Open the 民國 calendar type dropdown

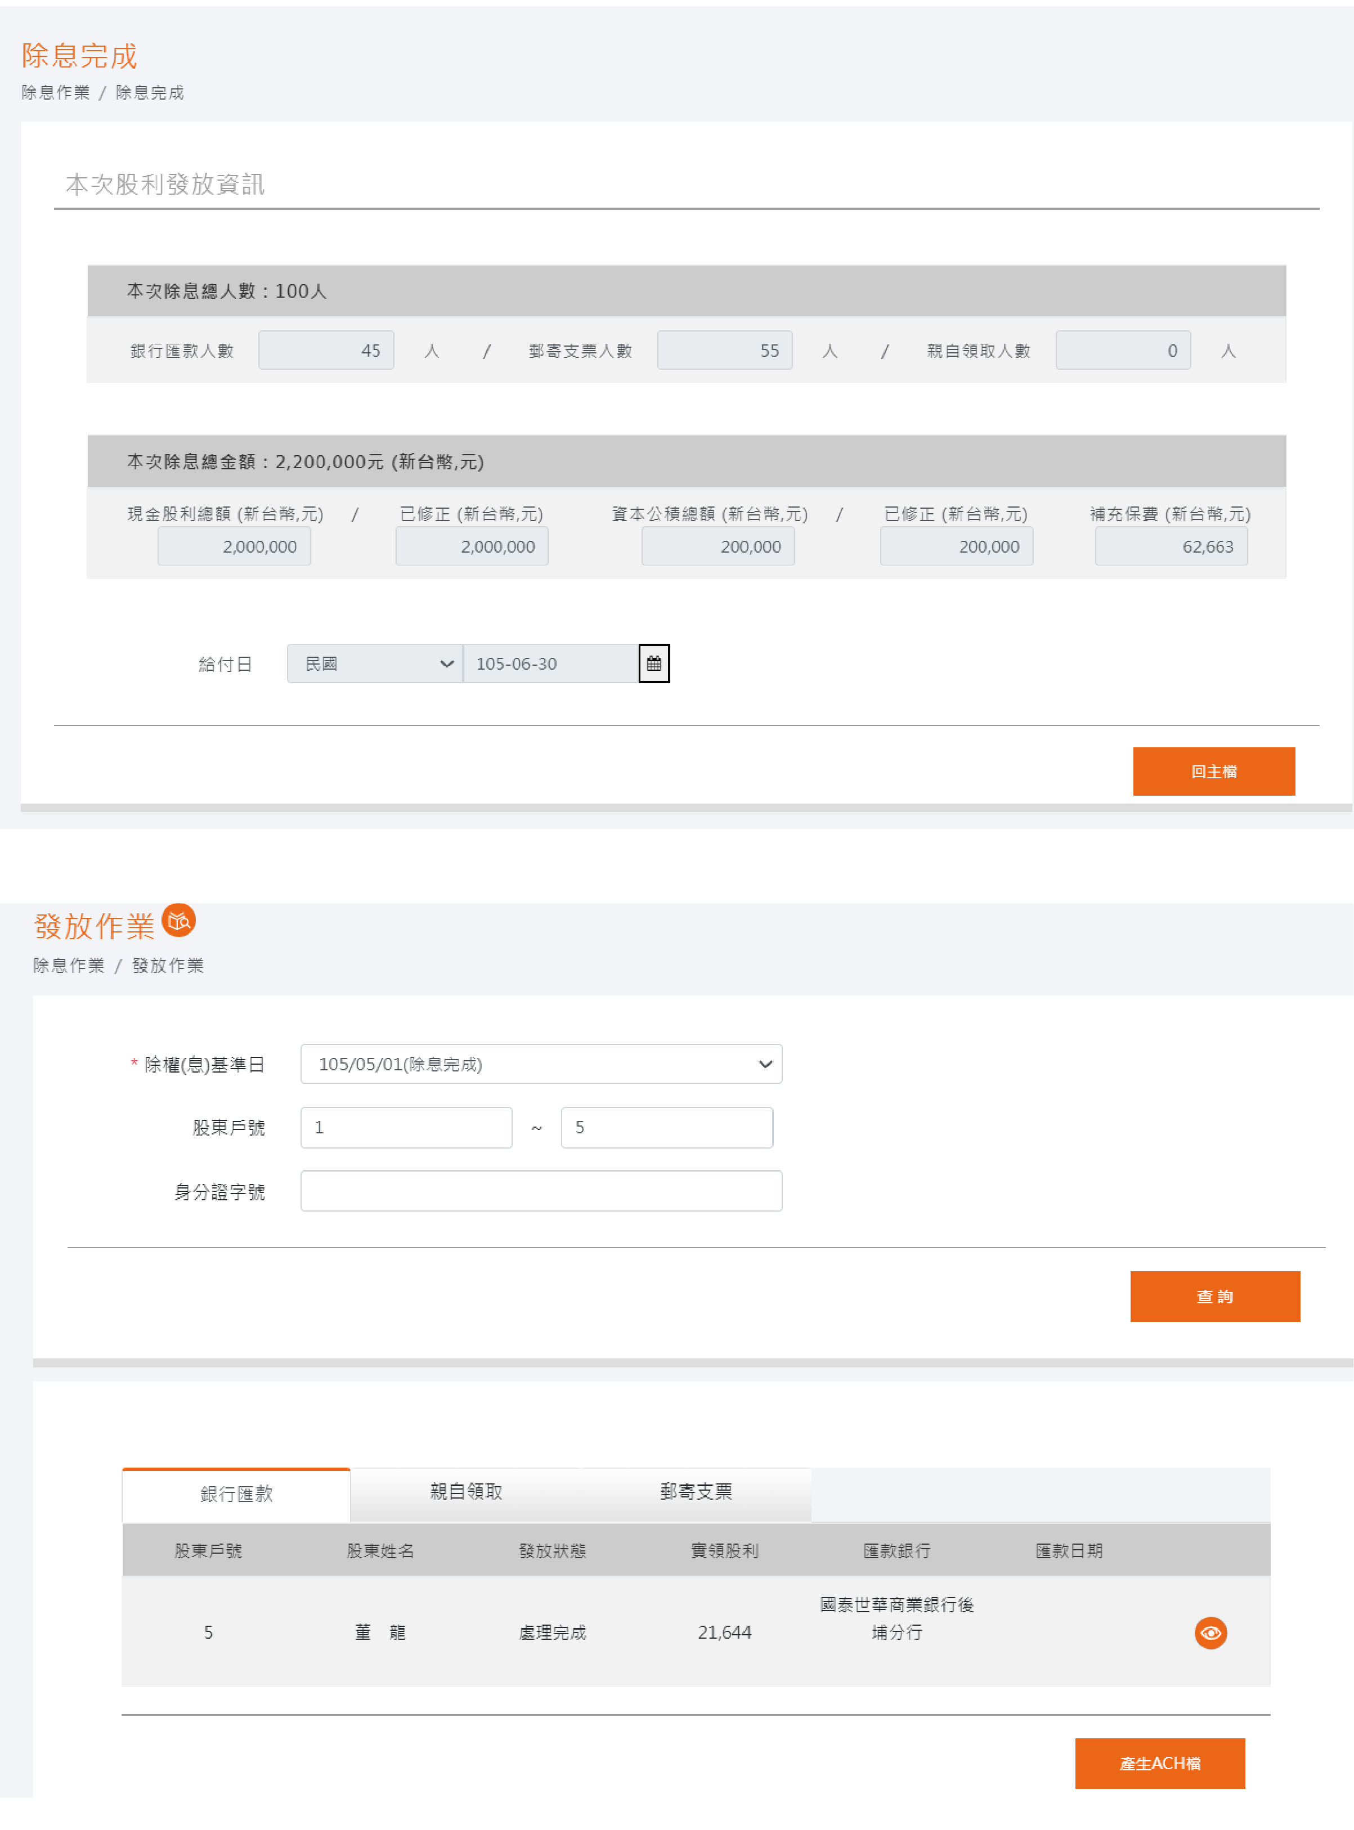[x=375, y=663]
